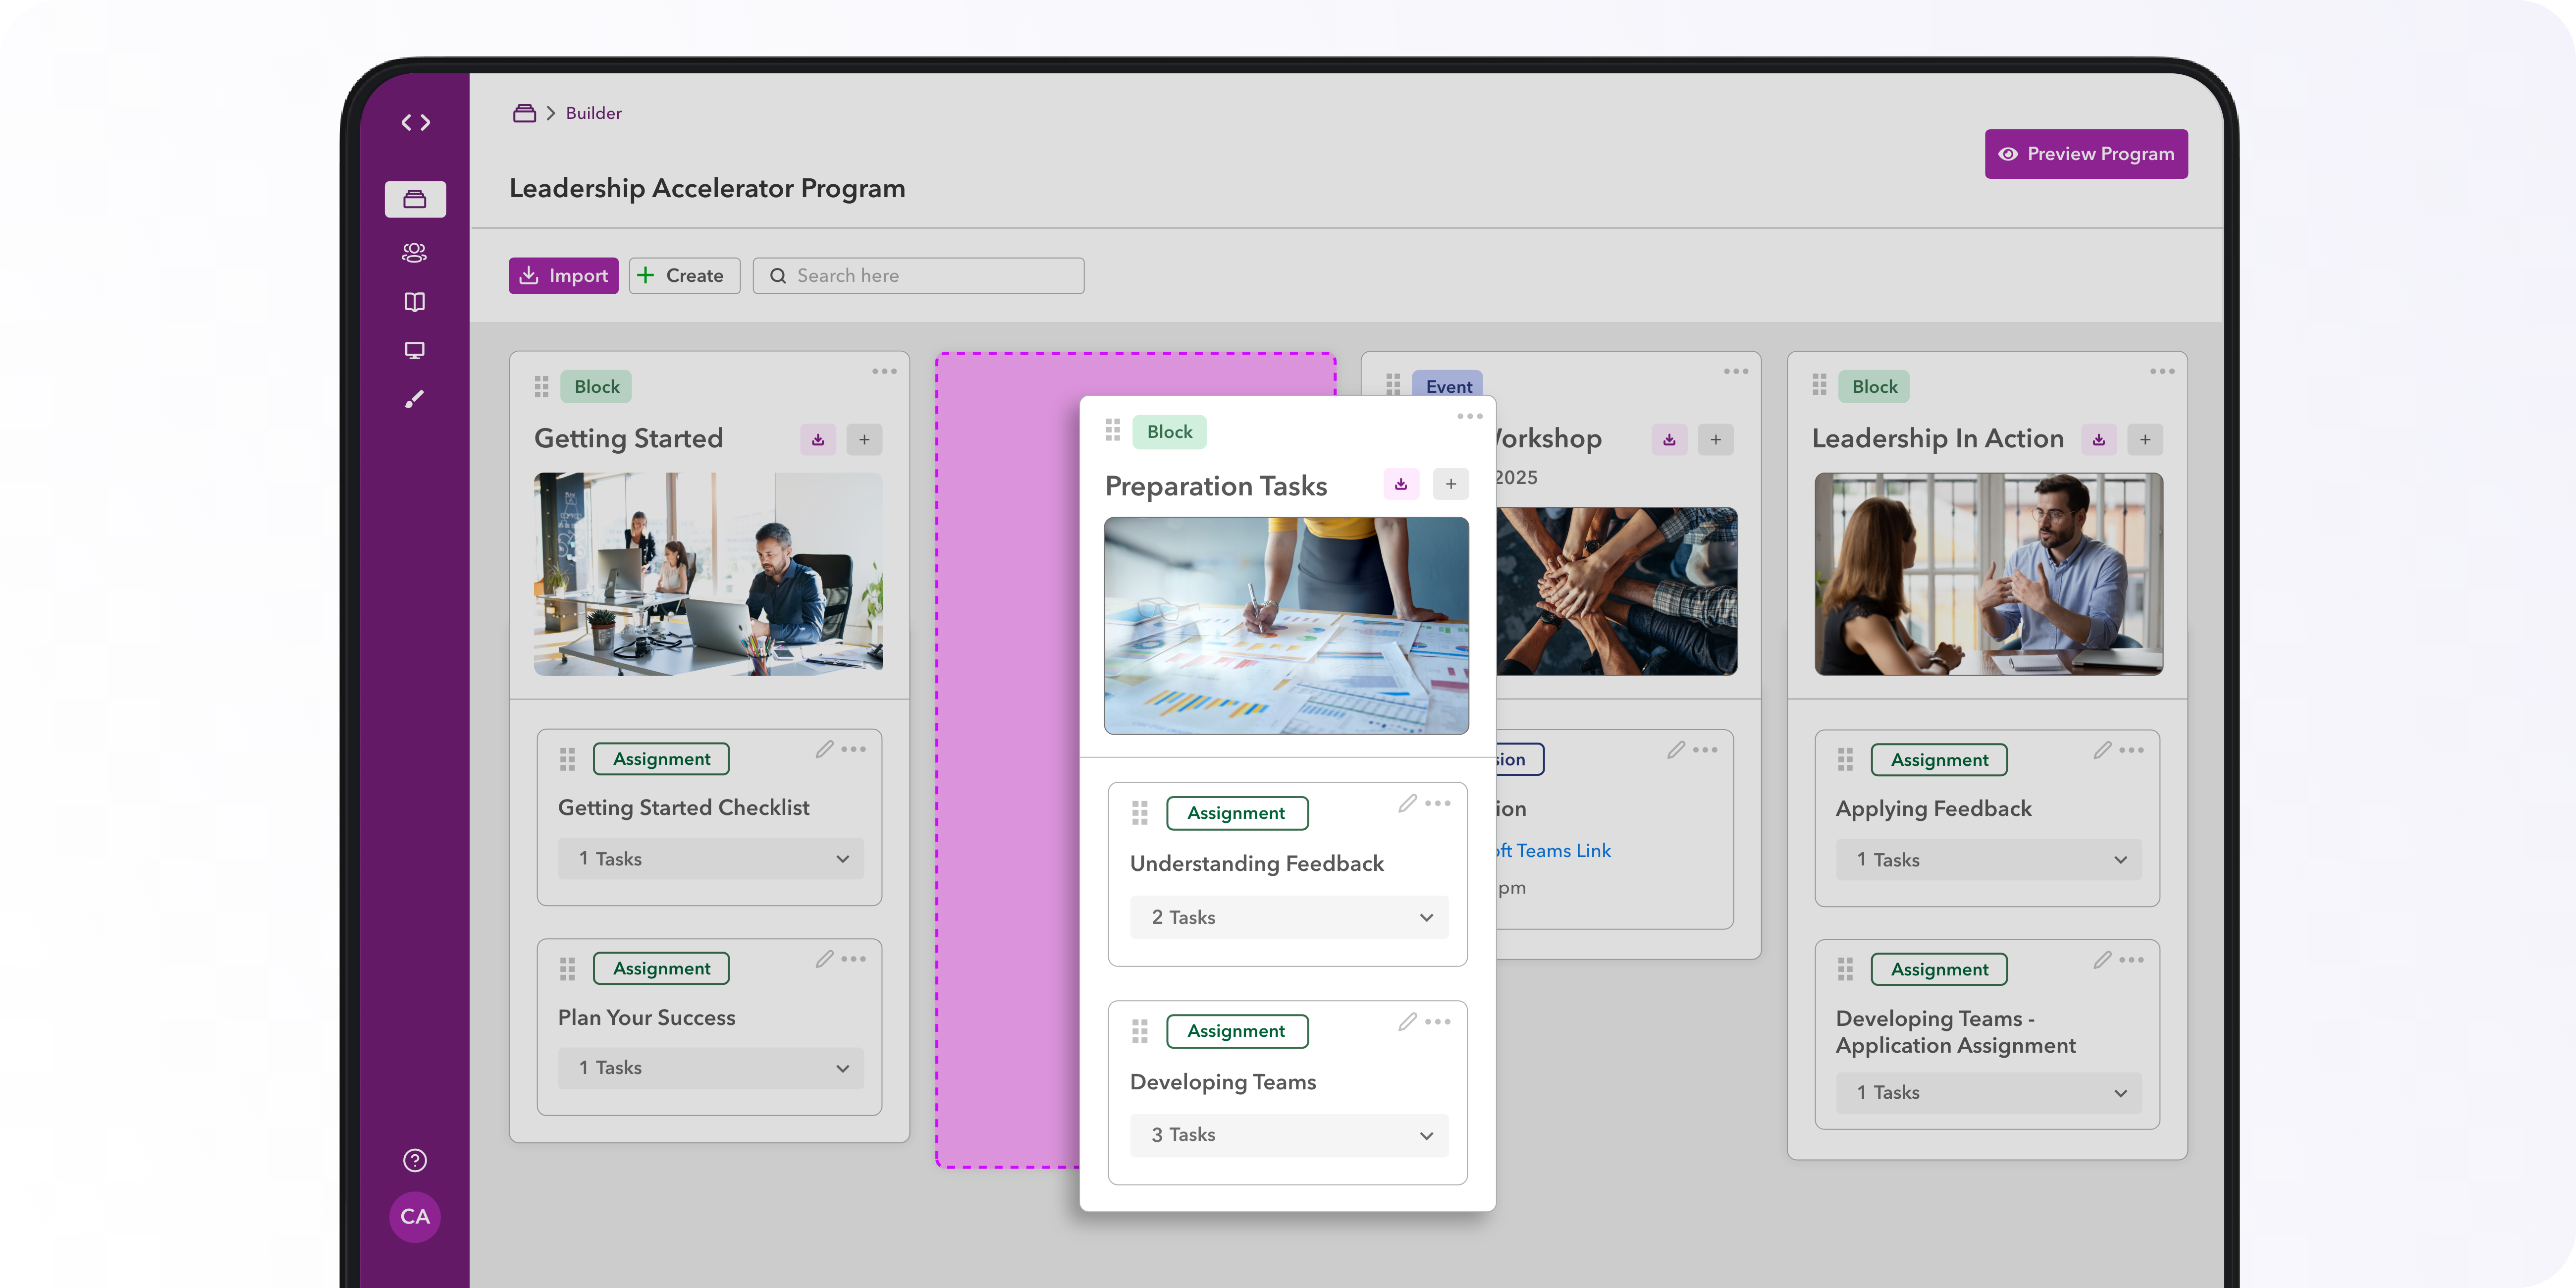2576x1288 pixels.
Task: Click the Preview Program button
Action: coord(2086,154)
